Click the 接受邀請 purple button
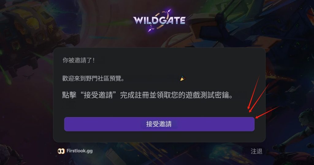This screenshot has height=165, width=314. coord(159,124)
